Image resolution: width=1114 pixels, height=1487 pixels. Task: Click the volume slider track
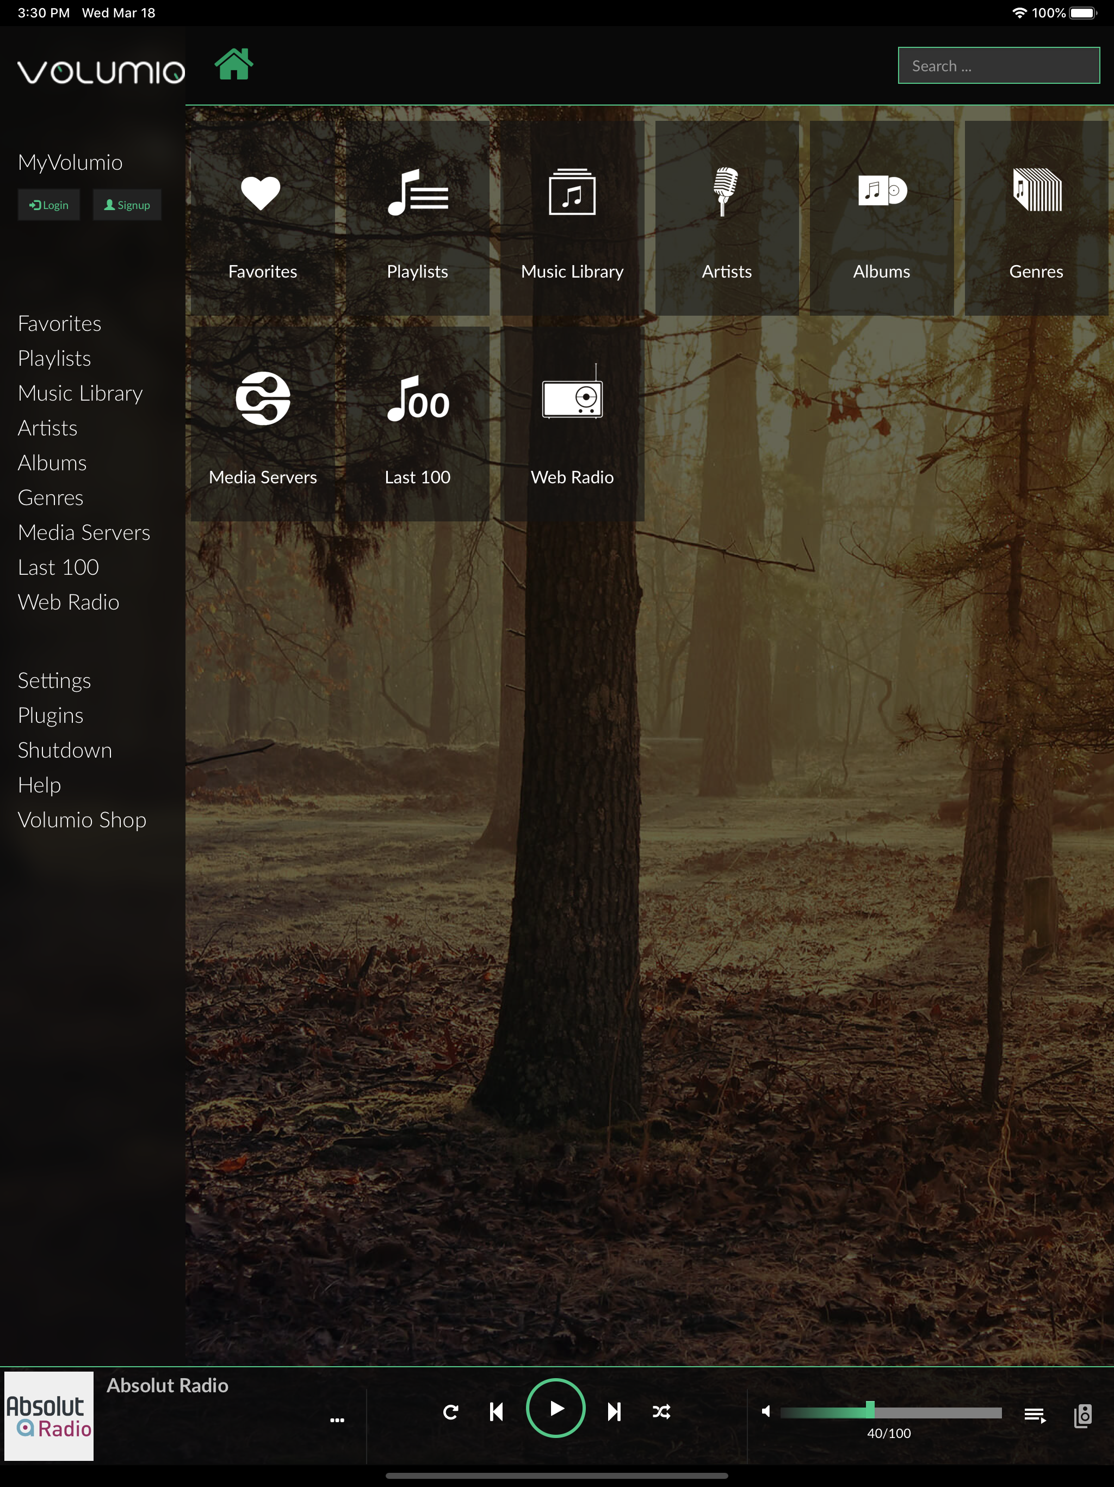[x=940, y=1412]
